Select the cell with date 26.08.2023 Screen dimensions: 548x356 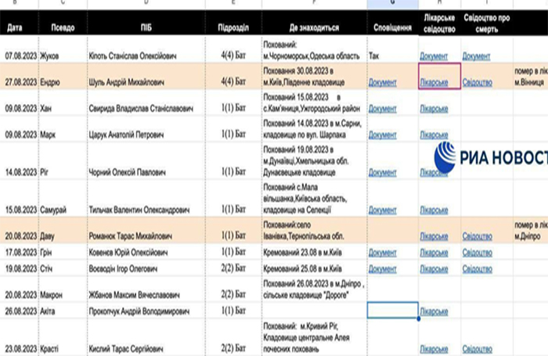[x=20, y=311]
